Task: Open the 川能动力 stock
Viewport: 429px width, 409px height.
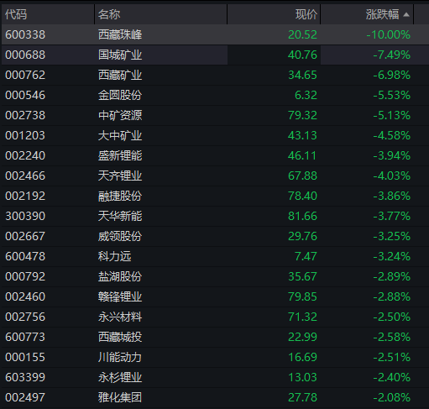Action: pyautogui.click(x=120, y=357)
